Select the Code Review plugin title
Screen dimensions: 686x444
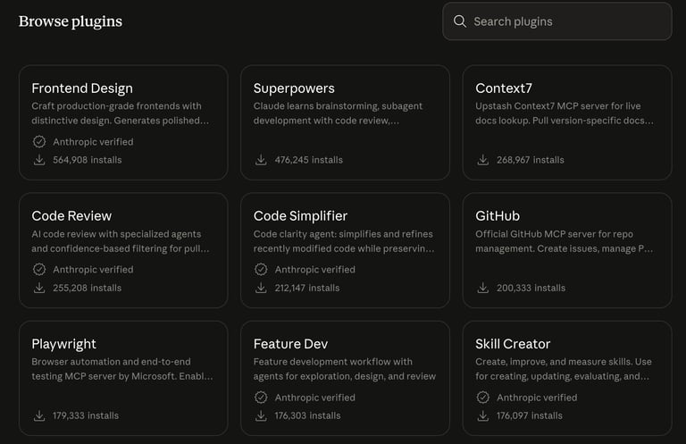[71, 215]
